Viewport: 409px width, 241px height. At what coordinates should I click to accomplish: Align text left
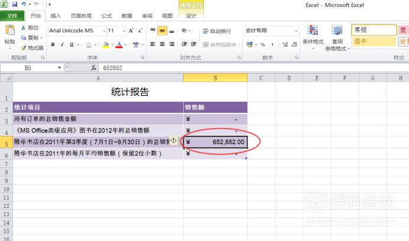pyautogui.click(x=153, y=44)
